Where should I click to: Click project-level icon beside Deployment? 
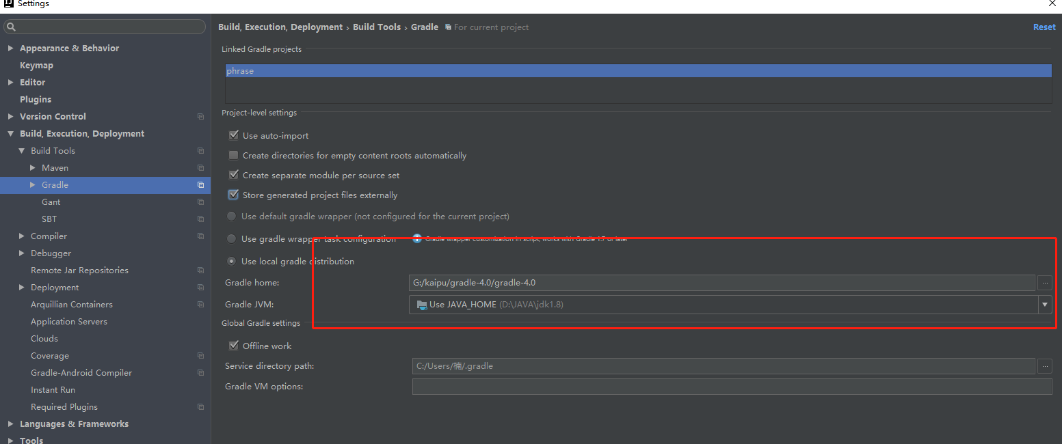[200, 288]
